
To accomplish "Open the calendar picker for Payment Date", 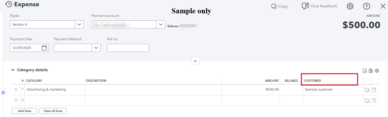I will tap(44, 48).
